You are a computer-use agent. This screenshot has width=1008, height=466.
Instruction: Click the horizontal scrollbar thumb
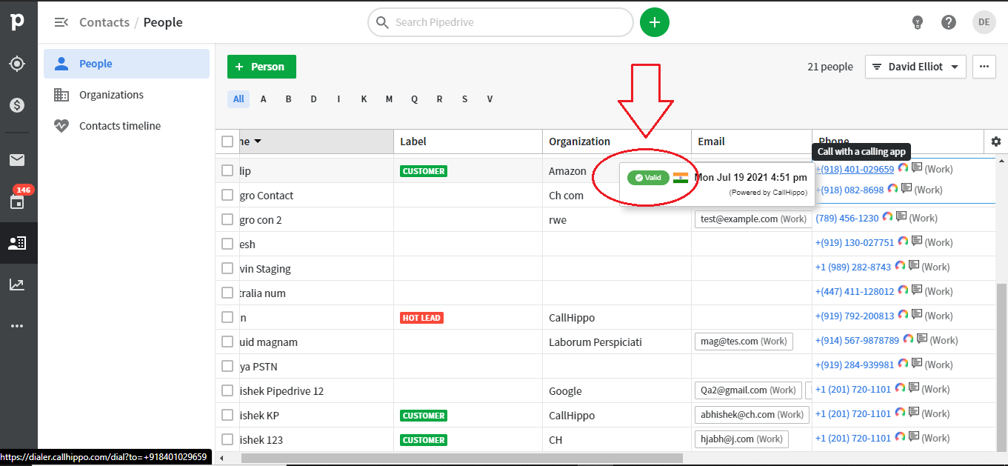(461, 459)
